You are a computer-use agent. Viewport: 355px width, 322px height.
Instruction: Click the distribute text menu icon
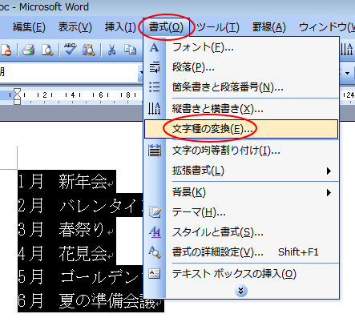155,151
